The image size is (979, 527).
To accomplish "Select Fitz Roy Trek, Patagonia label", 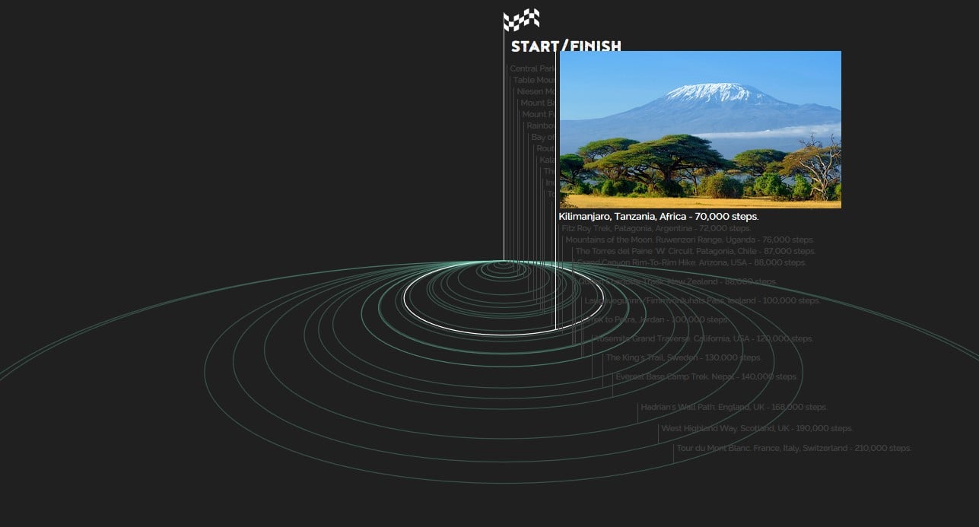I will coord(656,228).
